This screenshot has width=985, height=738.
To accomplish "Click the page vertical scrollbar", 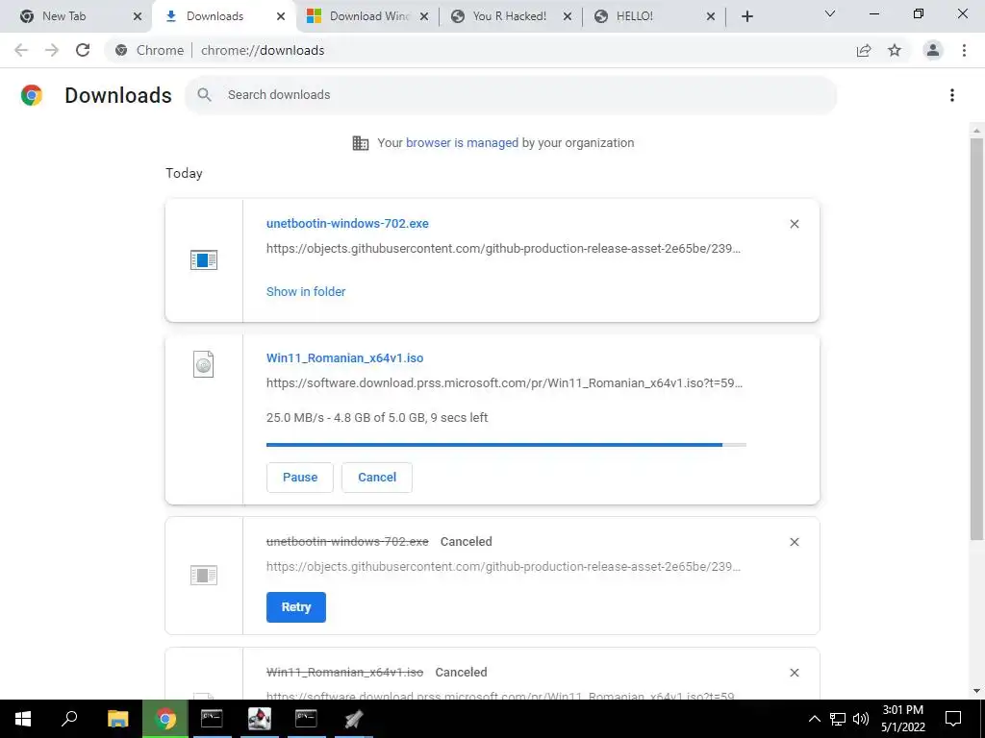I will click(976, 339).
